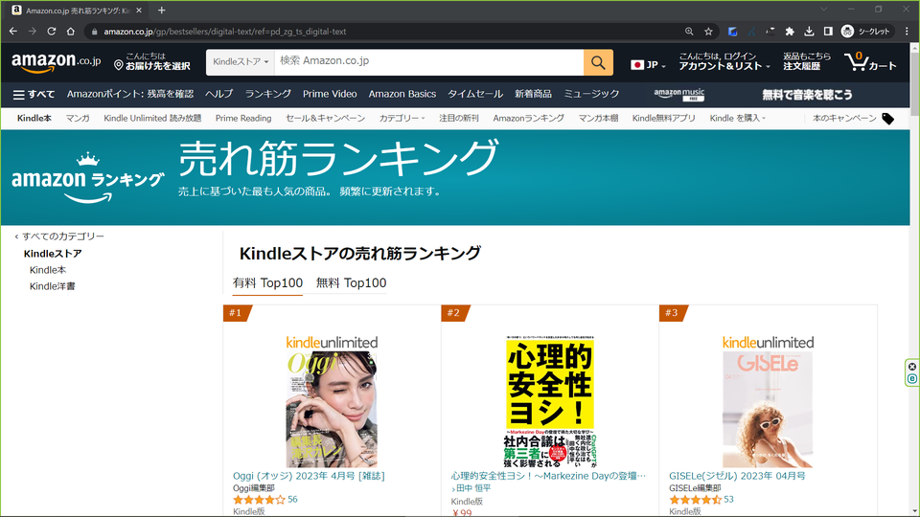Click the GISELe magazine cover thumbnail
The width and height of the screenshot is (920, 517).
click(768, 409)
